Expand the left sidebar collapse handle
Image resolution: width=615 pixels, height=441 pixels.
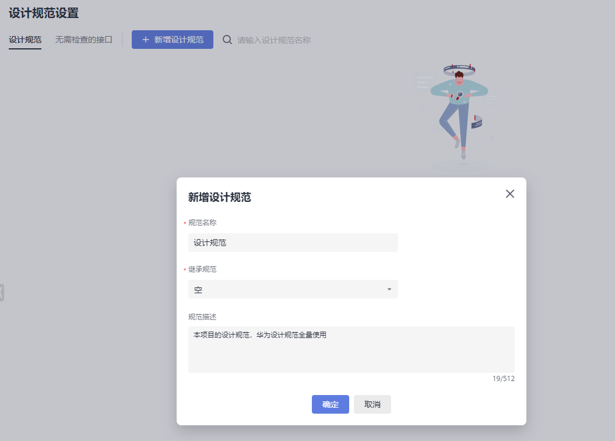pos(2,292)
